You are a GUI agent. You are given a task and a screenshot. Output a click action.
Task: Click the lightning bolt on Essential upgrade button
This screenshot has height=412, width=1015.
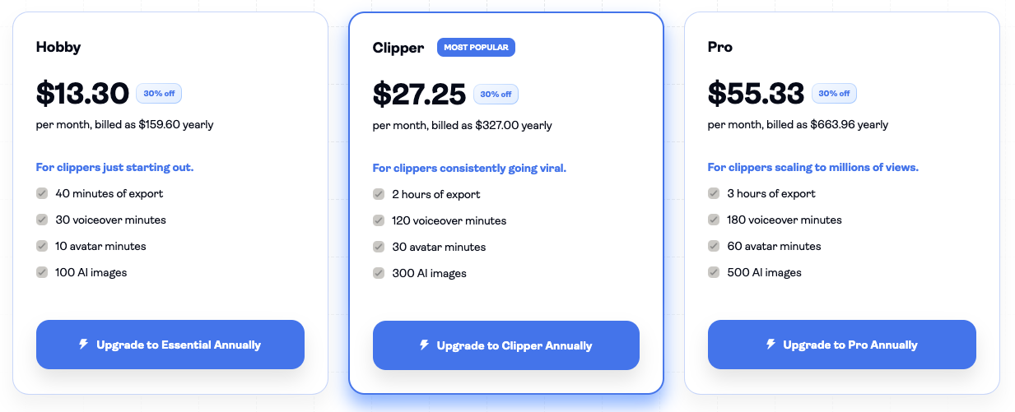click(x=83, y=345)
